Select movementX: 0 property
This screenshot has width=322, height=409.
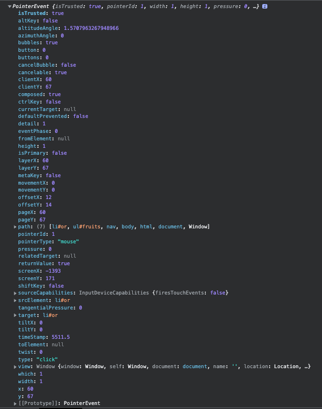tap(36, 183)
